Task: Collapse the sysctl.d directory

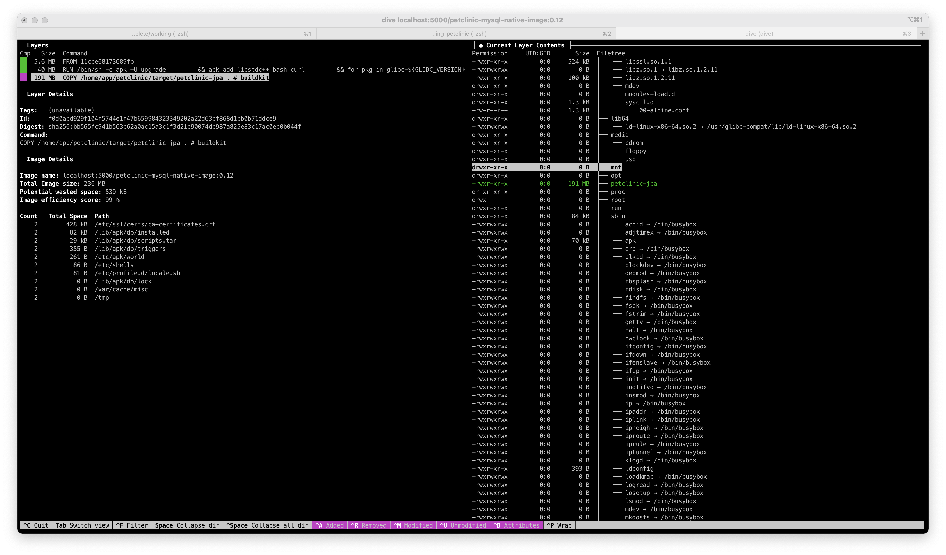Action: coord(639,102)
